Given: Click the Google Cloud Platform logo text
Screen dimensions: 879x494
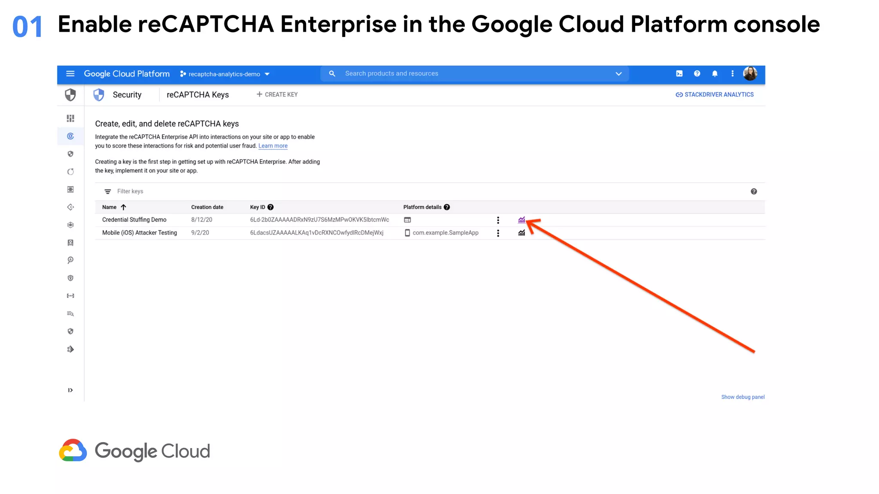Looking at the screenshot, I should 127,74.
